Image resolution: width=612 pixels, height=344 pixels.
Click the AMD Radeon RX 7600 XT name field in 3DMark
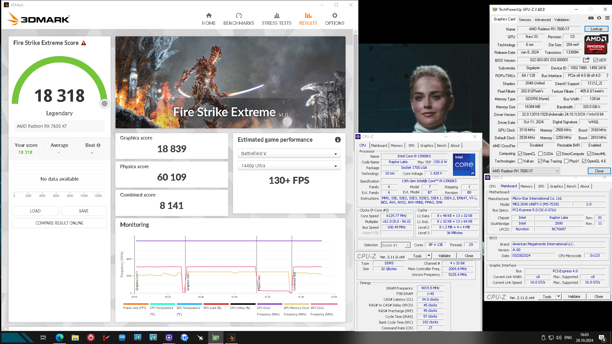coord(59,126)
